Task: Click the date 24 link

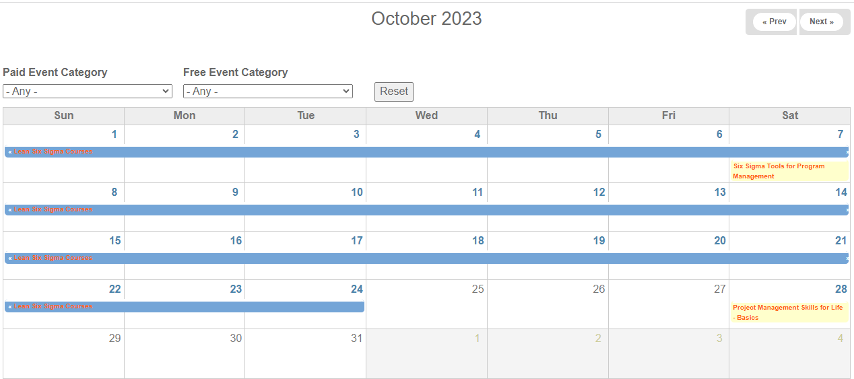Action: click(356, 289)
